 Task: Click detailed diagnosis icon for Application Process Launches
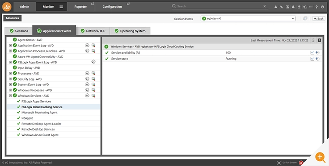93,51
